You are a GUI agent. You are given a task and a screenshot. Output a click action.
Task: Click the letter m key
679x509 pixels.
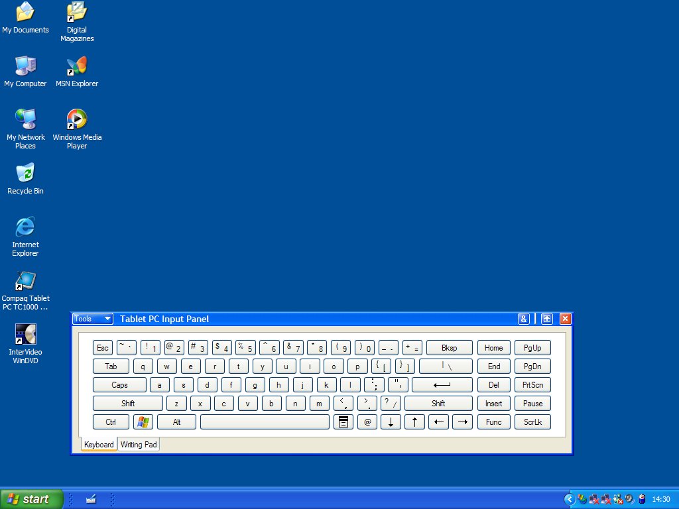pyautogui.click(x=319, y=404)
